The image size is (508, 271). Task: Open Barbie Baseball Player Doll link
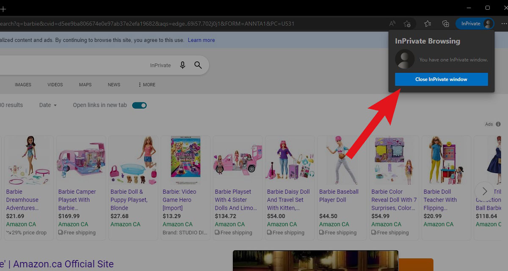tap(339, 196)
